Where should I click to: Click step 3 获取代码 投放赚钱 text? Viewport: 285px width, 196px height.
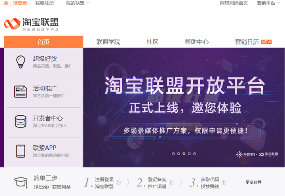(210, 183)
